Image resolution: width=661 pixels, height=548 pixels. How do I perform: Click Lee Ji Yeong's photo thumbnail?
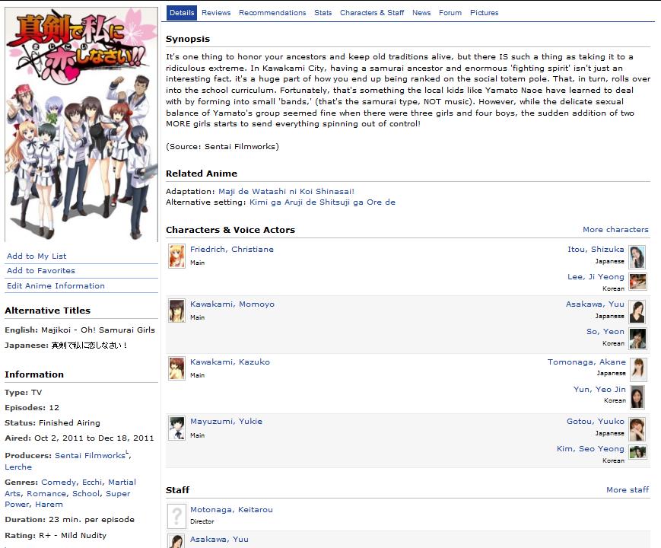637,282
